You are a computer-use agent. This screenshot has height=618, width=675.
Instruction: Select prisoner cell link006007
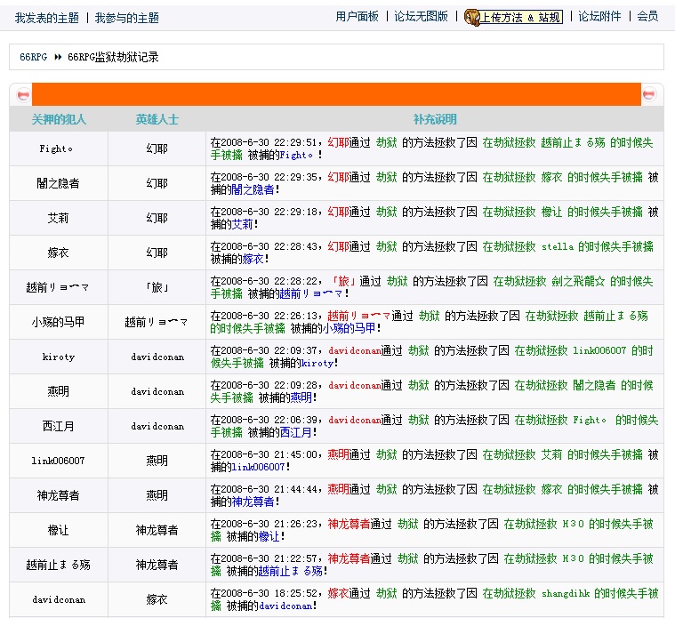click(x=59, y=461)
